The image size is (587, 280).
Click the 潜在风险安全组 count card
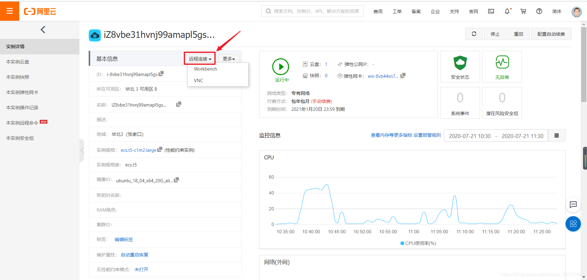(502, 103)
